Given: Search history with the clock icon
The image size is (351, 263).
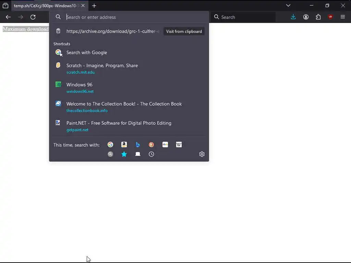Looking at the screenshot, I should point(151,154).
